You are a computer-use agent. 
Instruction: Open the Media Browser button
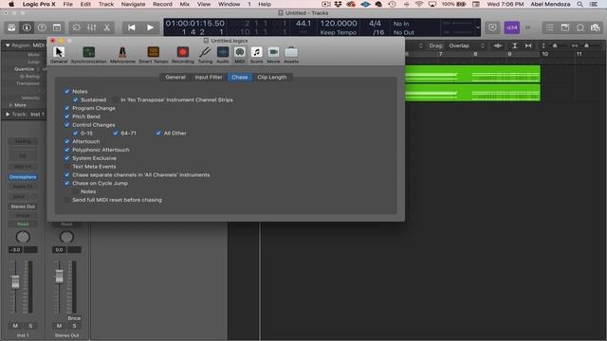pyautogui.click(x=595, y=27)
